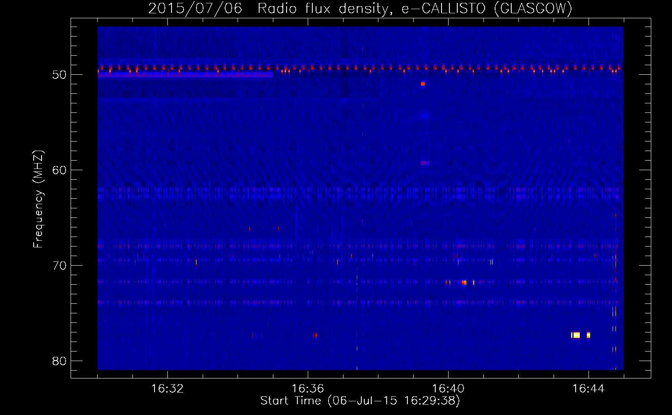This screenshot has width=672, height=415.
Task: Click the 50 MHz frequency tick label
Action: [x=59, y=75]
